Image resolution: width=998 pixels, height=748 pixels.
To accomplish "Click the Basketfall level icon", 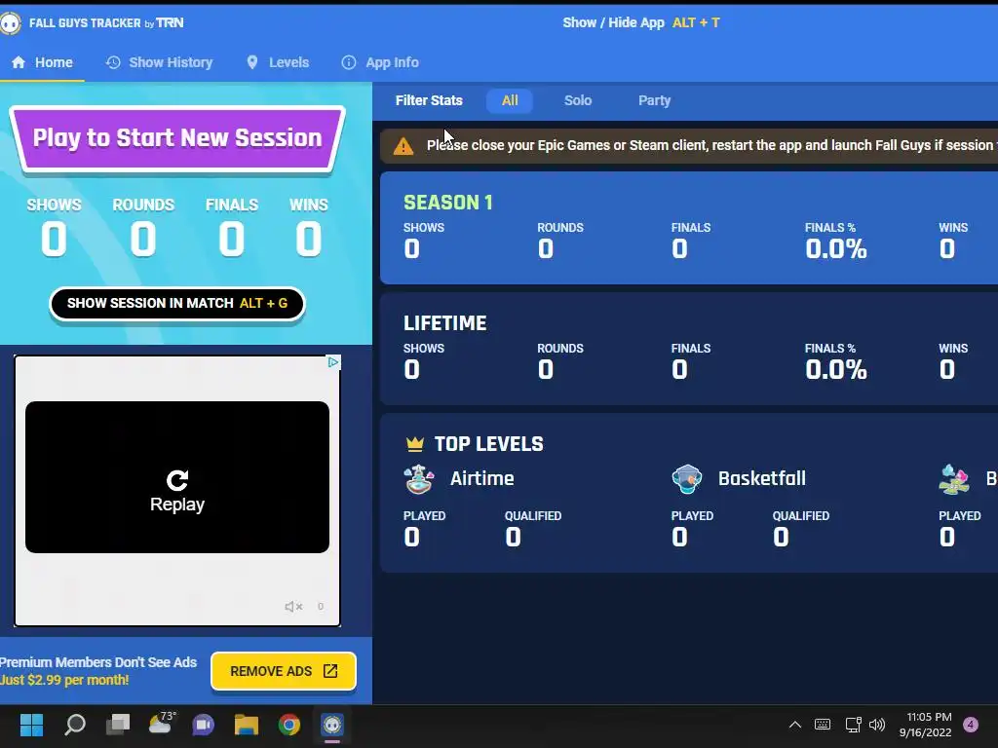I will click(x=687, y=479).
